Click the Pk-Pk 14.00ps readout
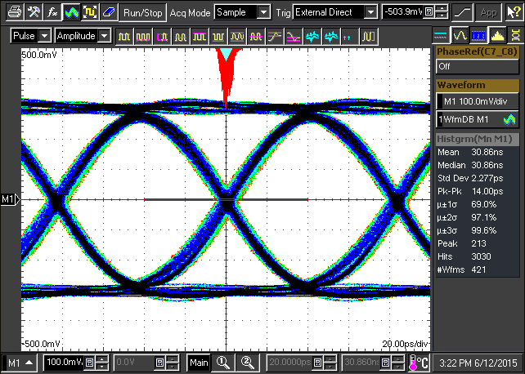The width and height of the screenshot is (525, 374). pos(470,191)
